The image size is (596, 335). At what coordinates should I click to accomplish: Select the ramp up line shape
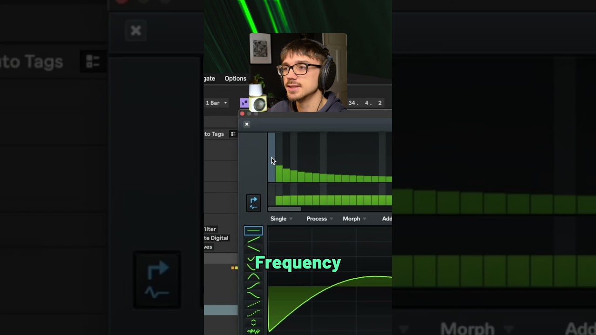click(x=253, y=240)
